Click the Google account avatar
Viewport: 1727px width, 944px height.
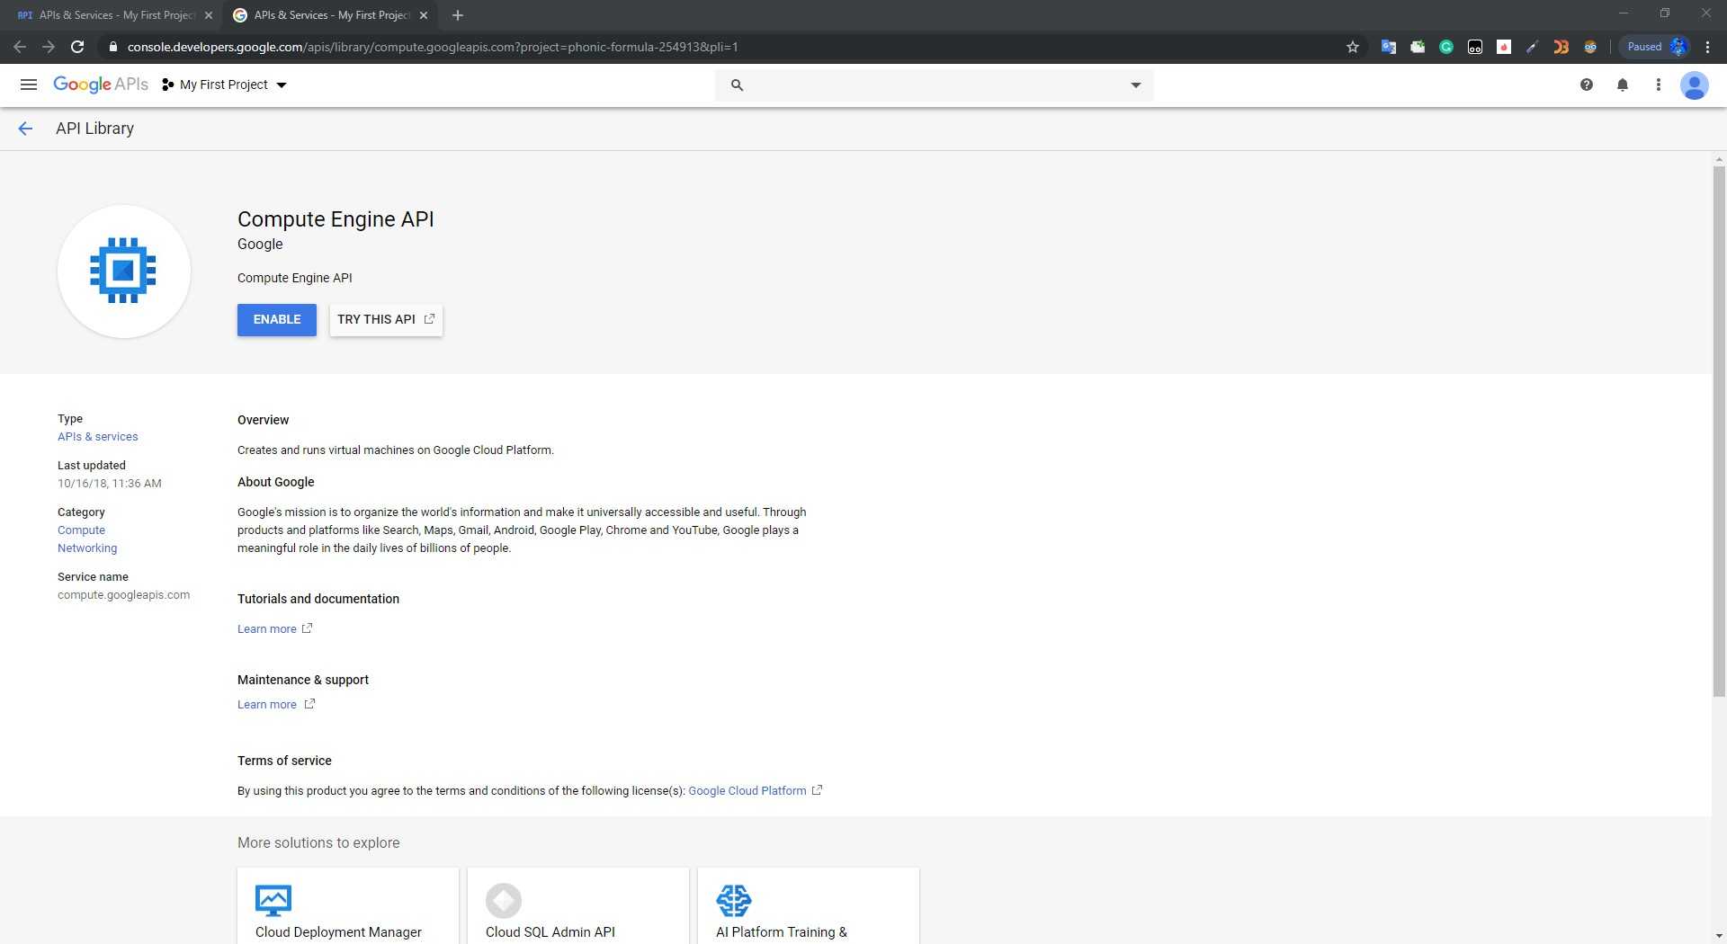point(1695,85)
